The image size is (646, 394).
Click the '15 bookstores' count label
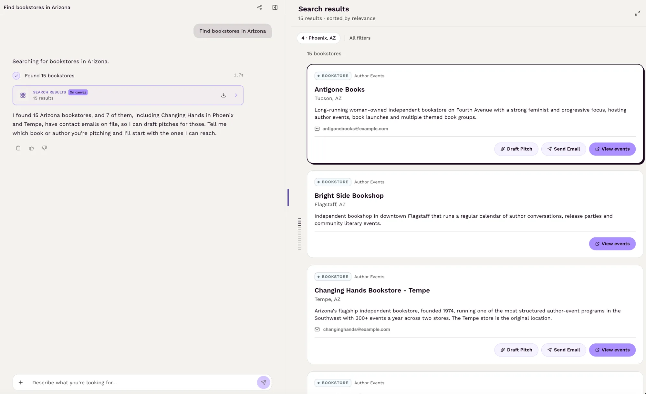324,54
